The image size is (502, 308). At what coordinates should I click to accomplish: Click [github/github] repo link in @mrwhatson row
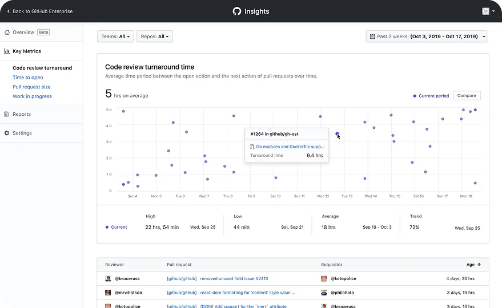[x=182, y=293]
